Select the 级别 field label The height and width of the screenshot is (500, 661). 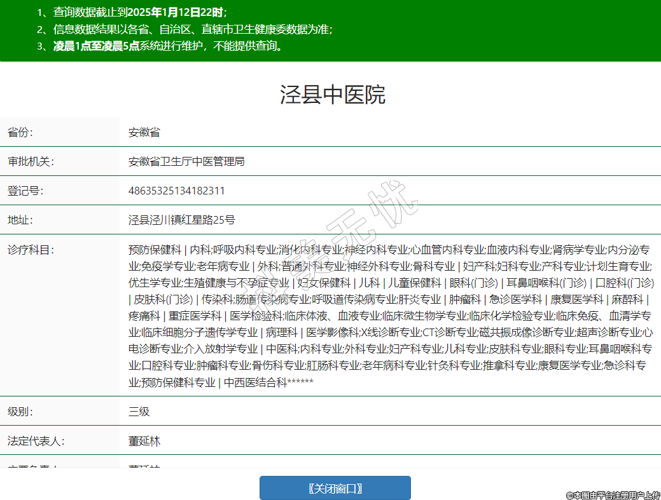pyautogui.click(x=20, y=411)
